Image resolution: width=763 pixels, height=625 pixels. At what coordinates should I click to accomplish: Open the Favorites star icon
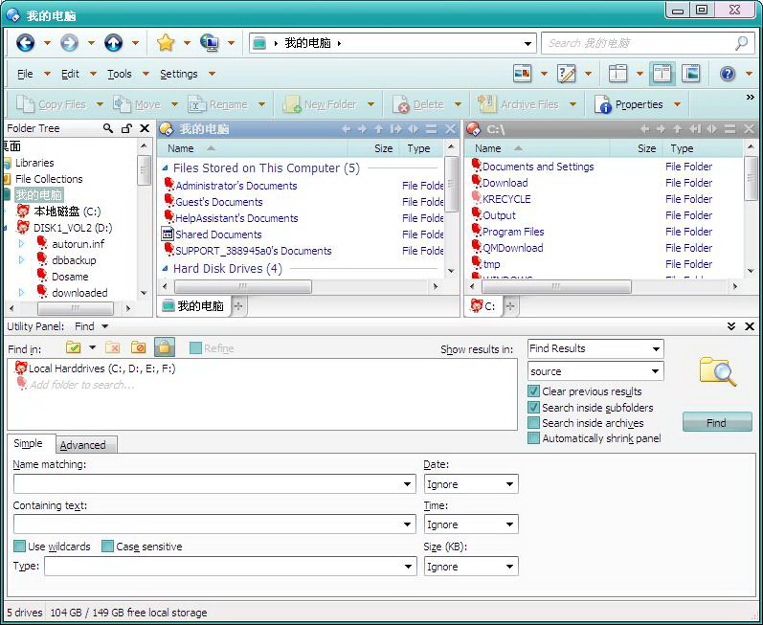pos(166,43)
